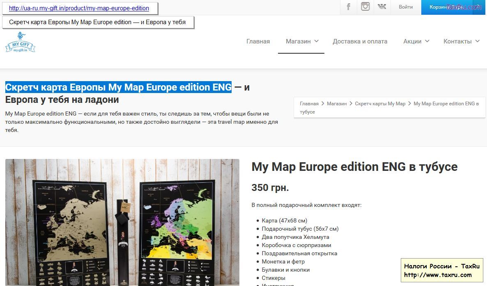Click Главная in the breadcrumb trail

point(309,104)
